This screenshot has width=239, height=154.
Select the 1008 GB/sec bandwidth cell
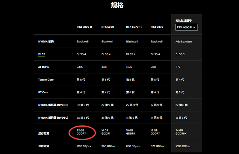[183, 146]
